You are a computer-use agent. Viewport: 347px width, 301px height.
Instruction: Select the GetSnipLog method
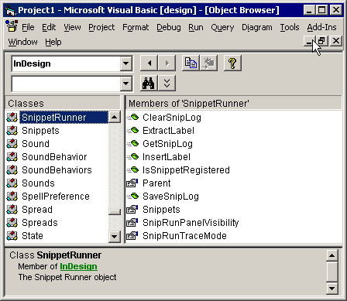(x=167, y=144)
